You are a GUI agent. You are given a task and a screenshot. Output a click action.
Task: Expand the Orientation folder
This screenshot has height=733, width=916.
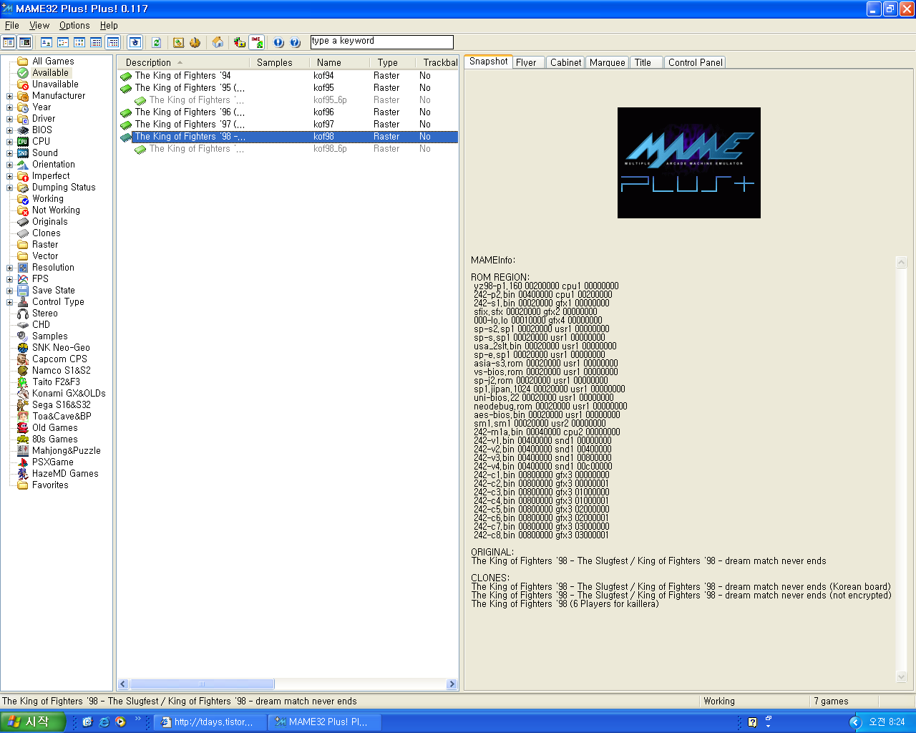9,165
